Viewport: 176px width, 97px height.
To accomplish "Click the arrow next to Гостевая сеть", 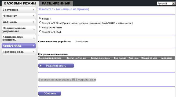I will (x=34, y=52).
